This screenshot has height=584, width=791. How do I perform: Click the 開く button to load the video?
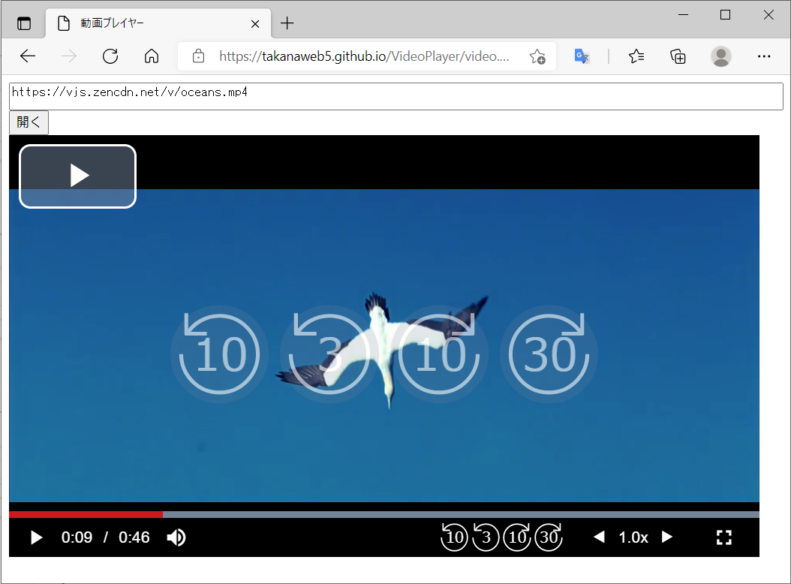(x=29, y=122)
